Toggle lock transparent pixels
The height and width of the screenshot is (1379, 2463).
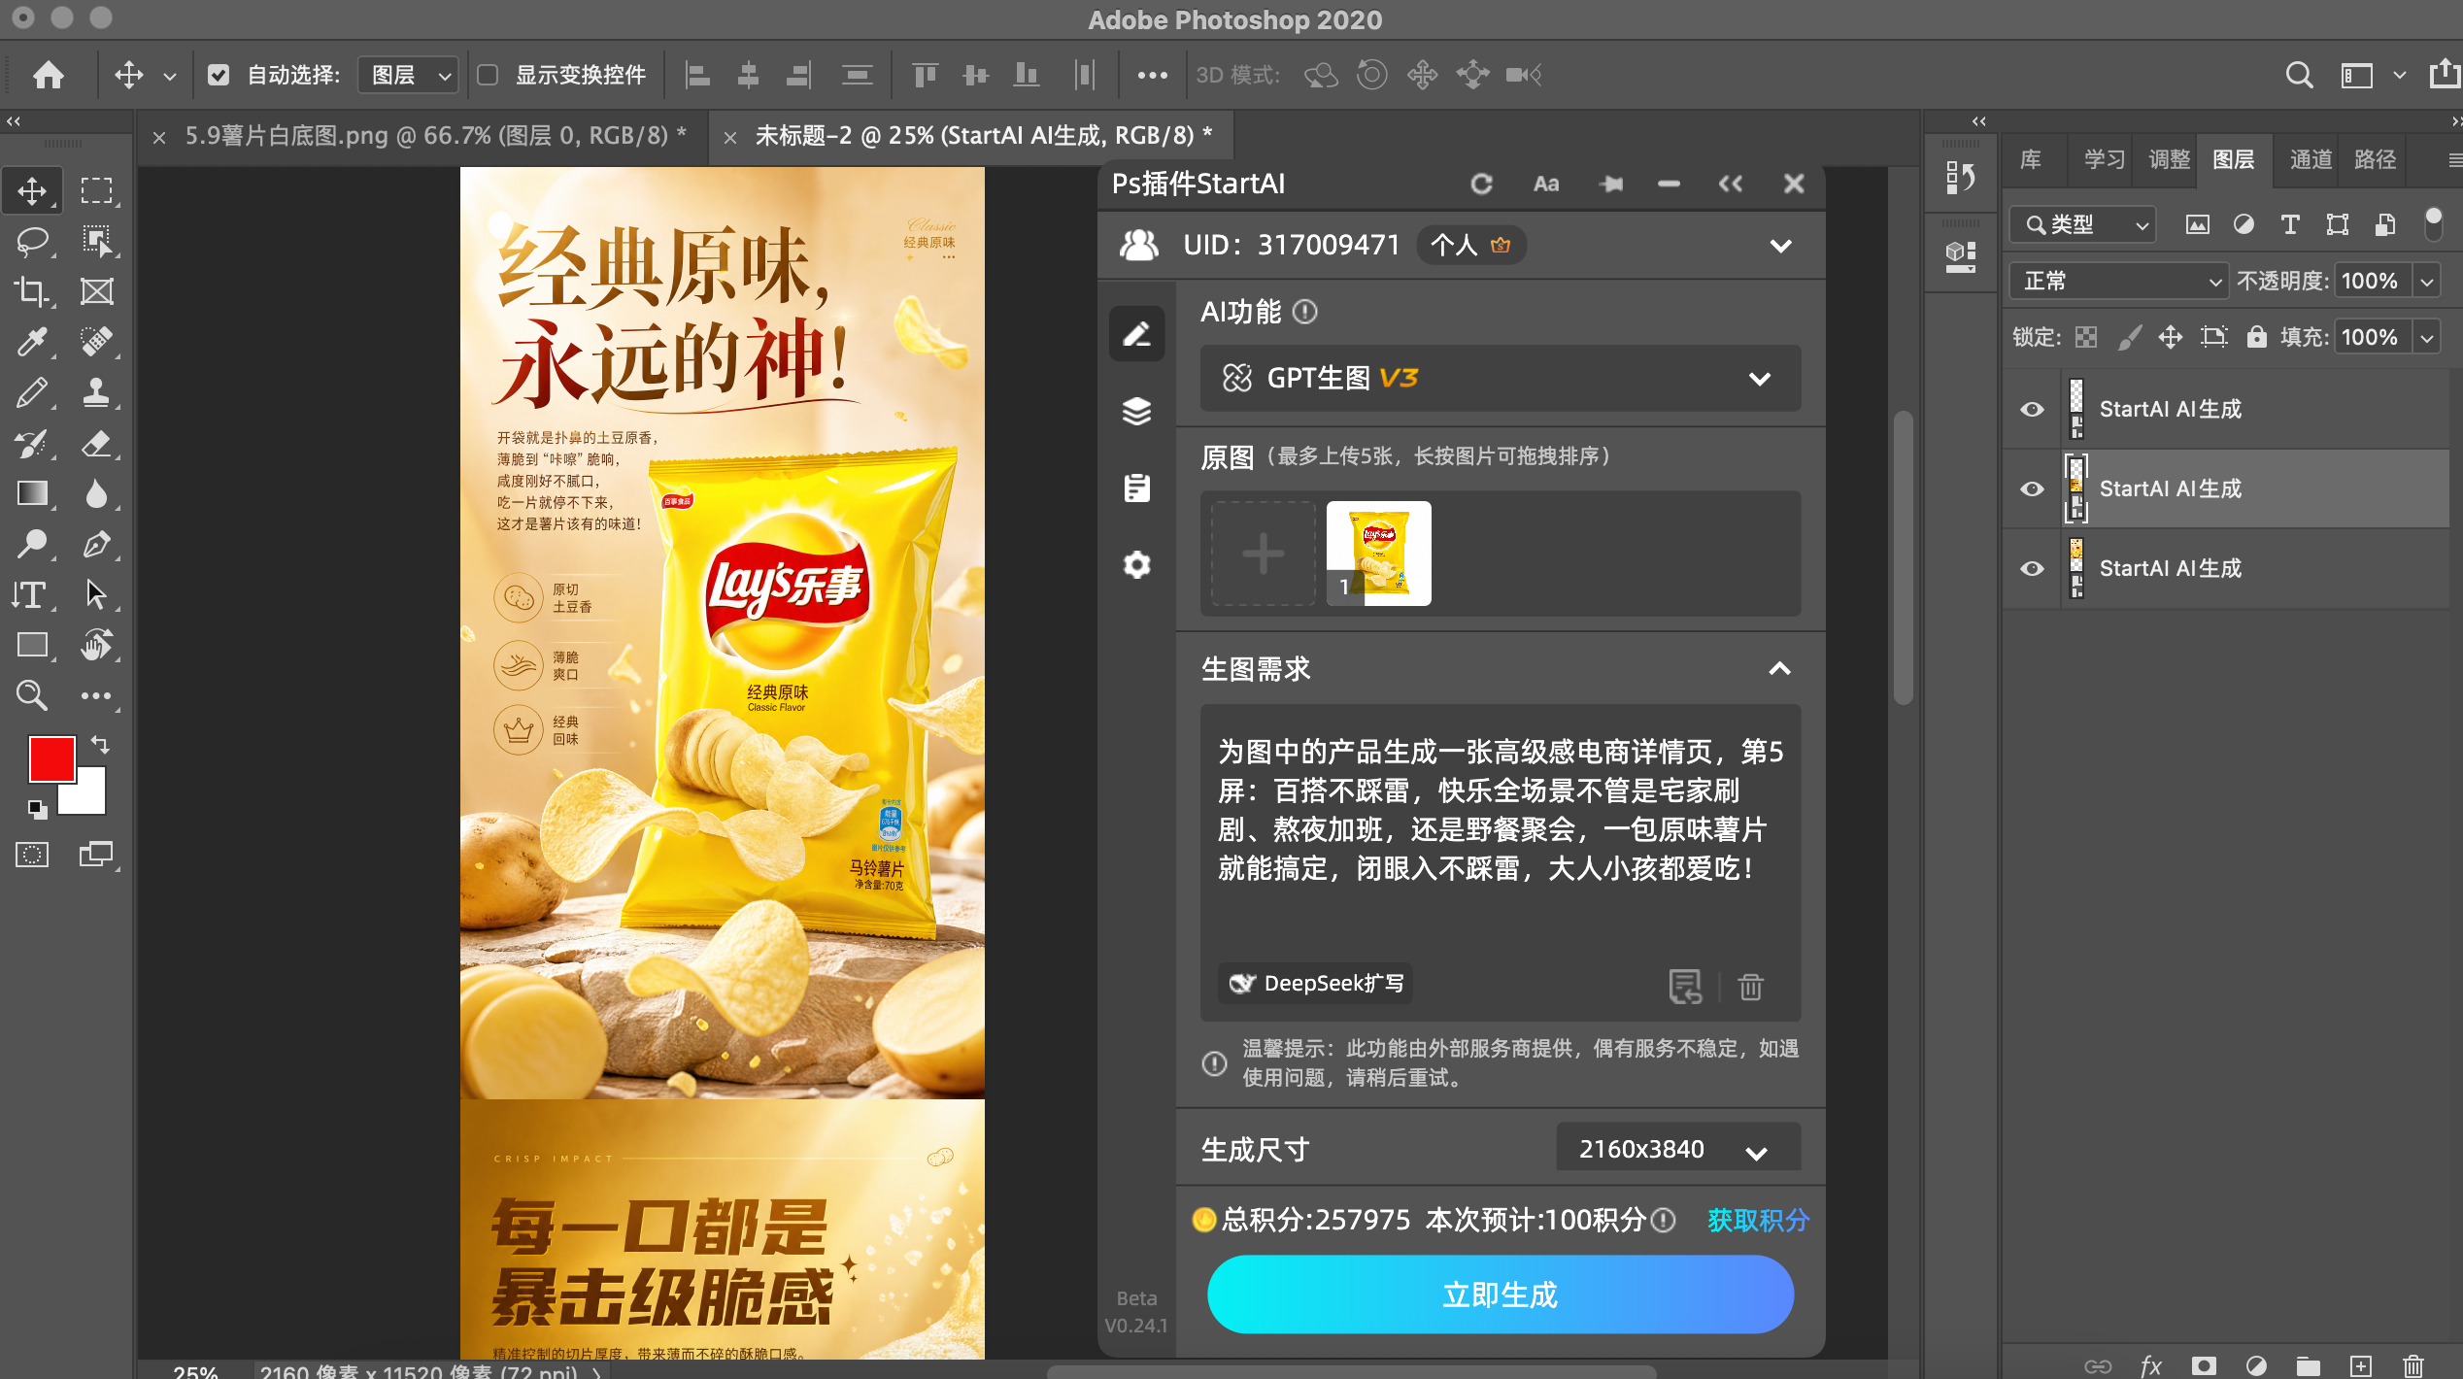pos(2085,337)
